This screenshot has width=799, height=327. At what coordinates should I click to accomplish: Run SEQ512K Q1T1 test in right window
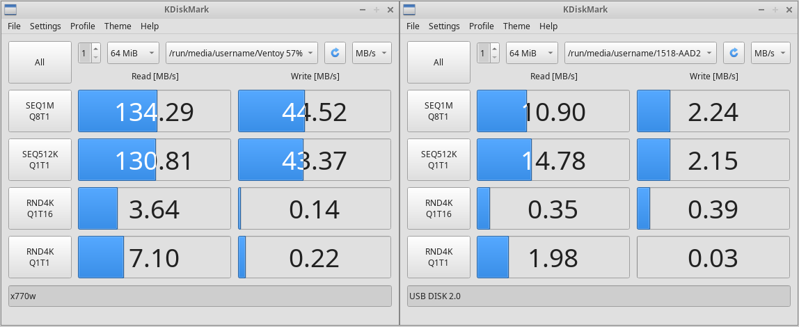pos(438,159)
